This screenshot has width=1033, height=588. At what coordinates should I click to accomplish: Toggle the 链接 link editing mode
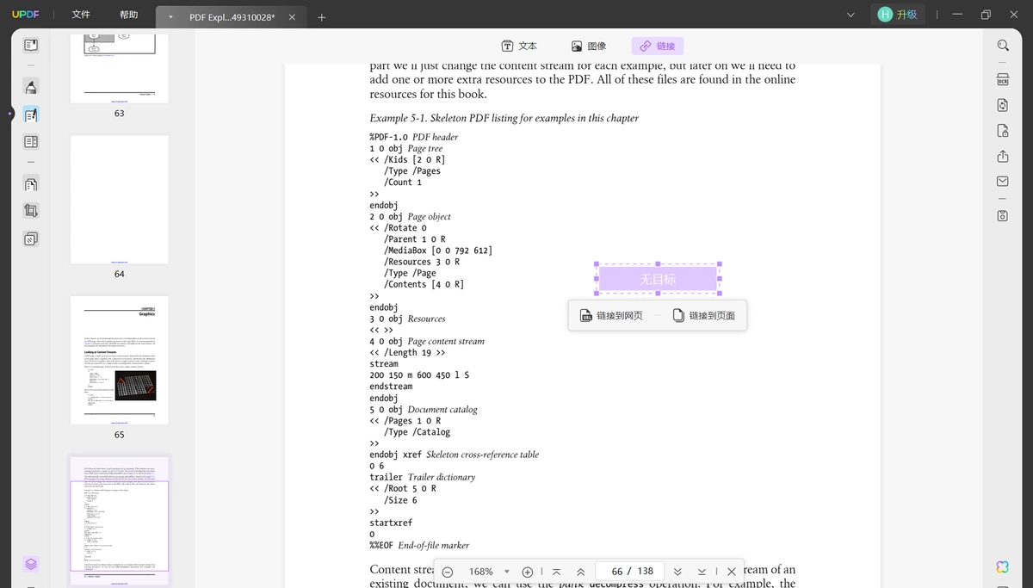click(657, 46)
